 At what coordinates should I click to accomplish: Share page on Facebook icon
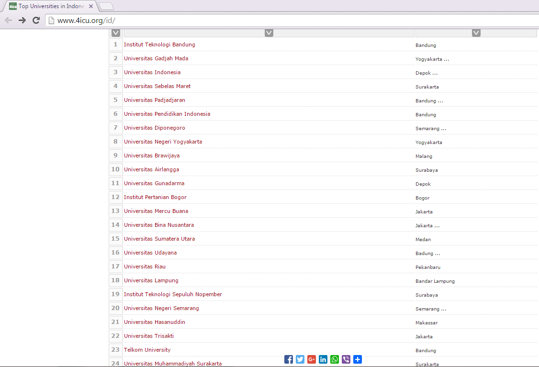[x=288, y=359]
